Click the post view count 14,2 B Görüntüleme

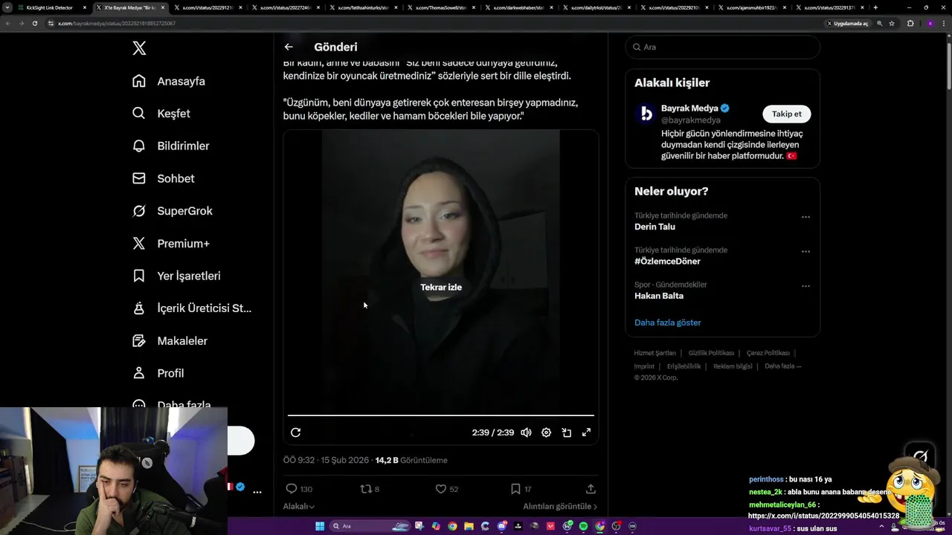click(411, 460)
